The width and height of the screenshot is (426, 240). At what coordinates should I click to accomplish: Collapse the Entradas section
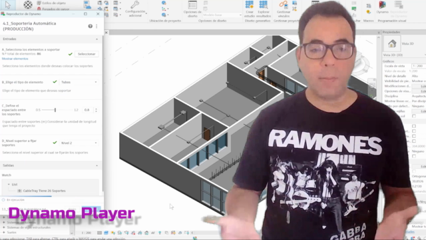coord(97,39)
